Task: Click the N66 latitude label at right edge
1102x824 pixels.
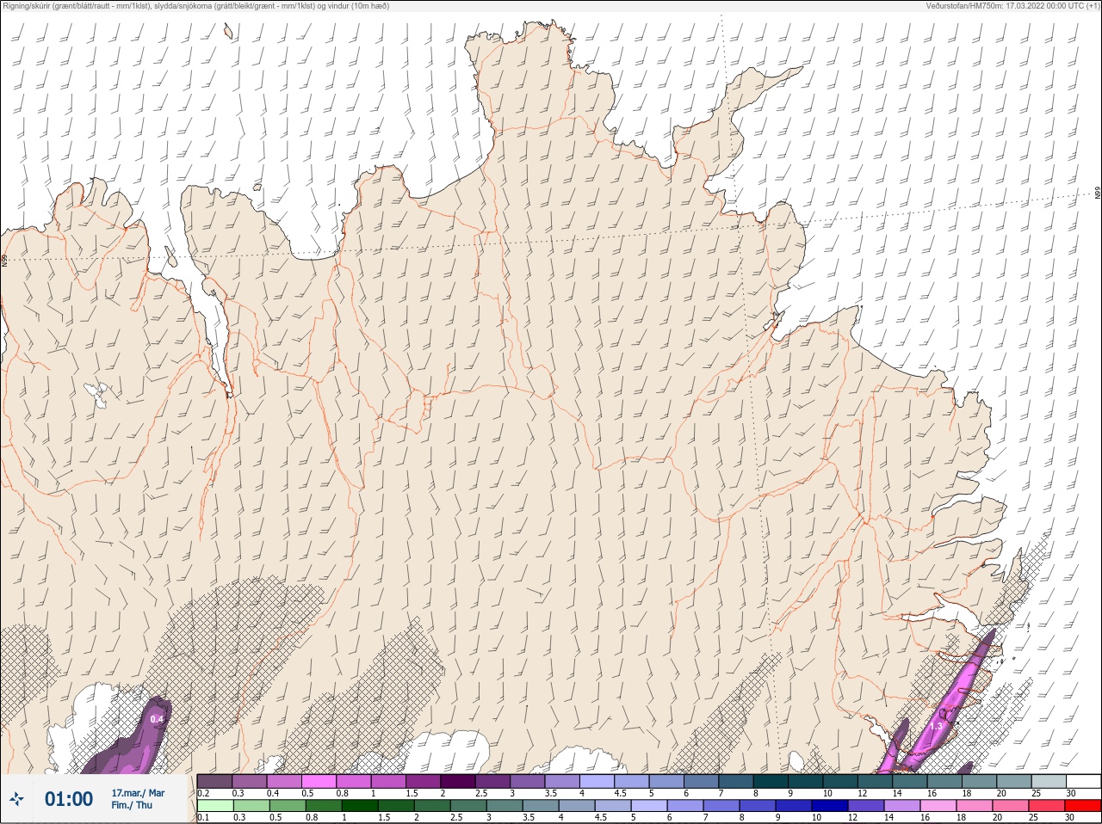Action: pyautogui.click(x=1098, y=194)
